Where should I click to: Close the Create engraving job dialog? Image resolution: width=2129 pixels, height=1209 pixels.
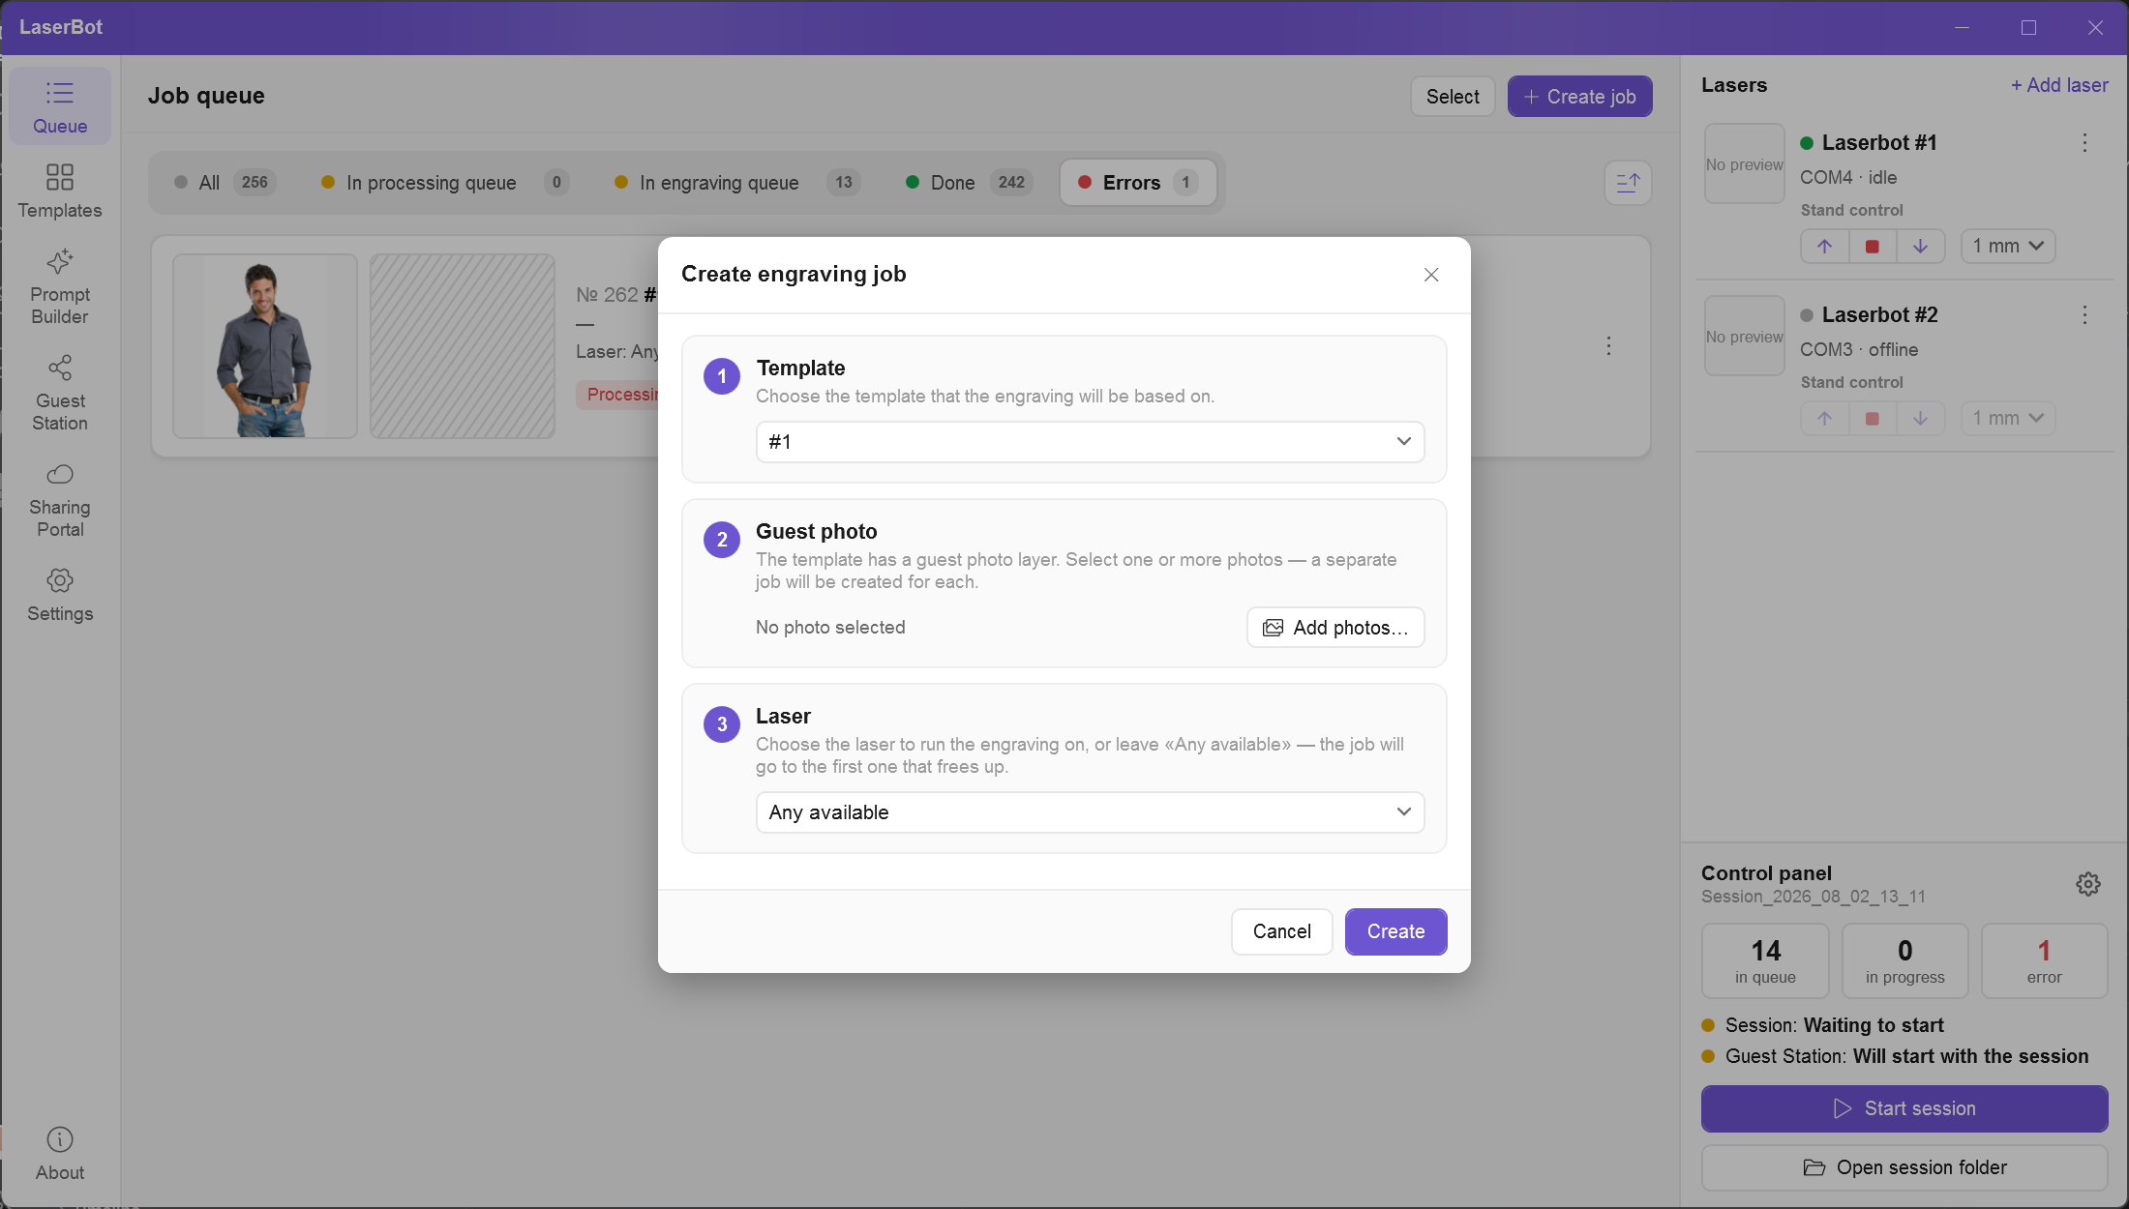1431,275
